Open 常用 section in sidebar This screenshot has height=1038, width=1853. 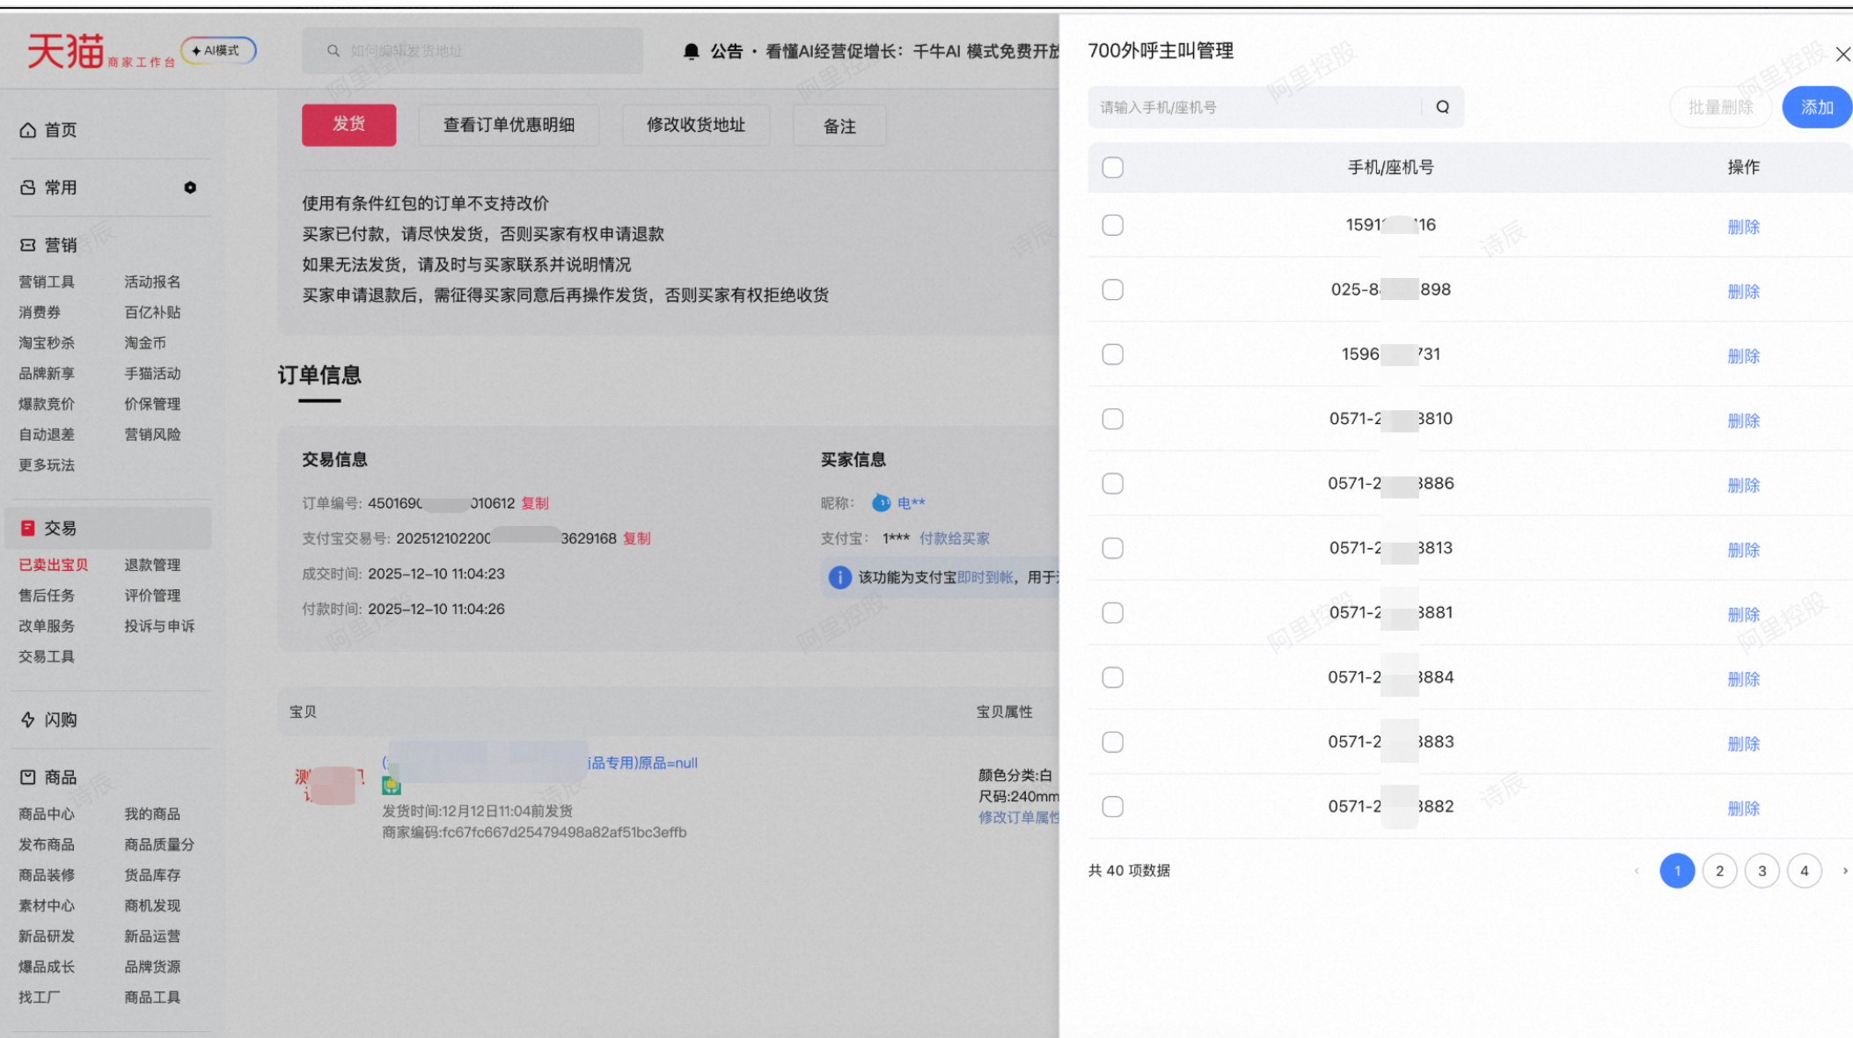click(x=48, y=187)
